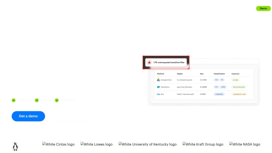Click the penguin icon at bottom left
This screenshot has width=272, height=153.
15,147
